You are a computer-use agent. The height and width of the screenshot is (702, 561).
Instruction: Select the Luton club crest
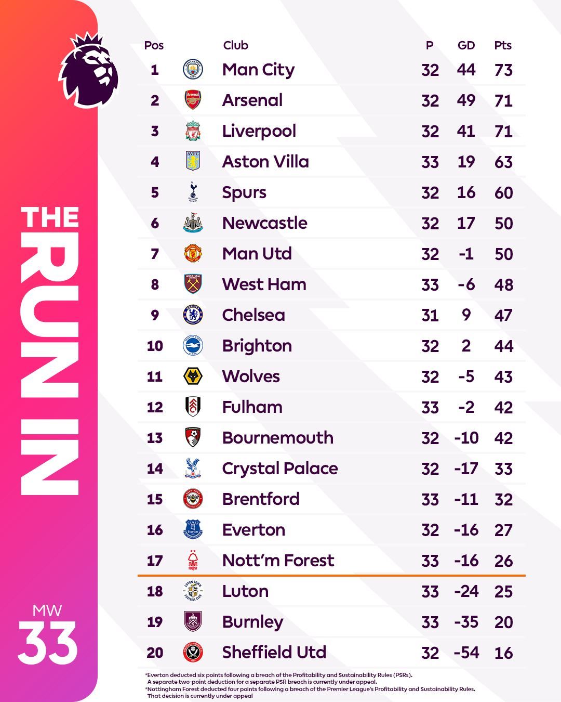coord(193,591)
